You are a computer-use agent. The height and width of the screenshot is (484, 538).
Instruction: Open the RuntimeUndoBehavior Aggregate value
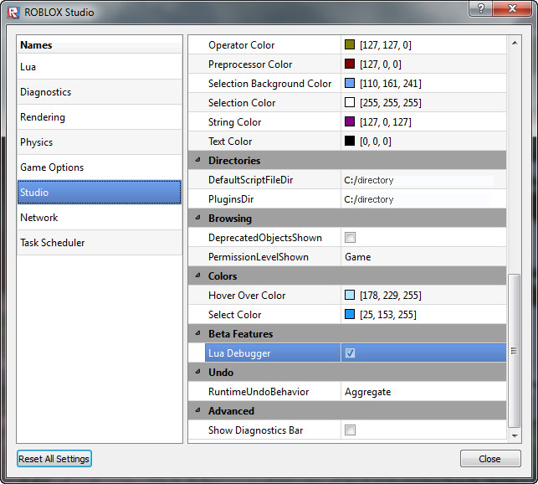(x=423, y=392)
